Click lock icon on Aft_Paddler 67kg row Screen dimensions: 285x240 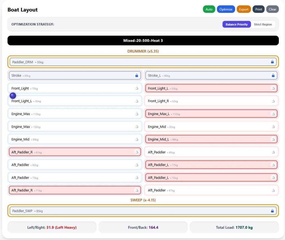coord(273,190)
